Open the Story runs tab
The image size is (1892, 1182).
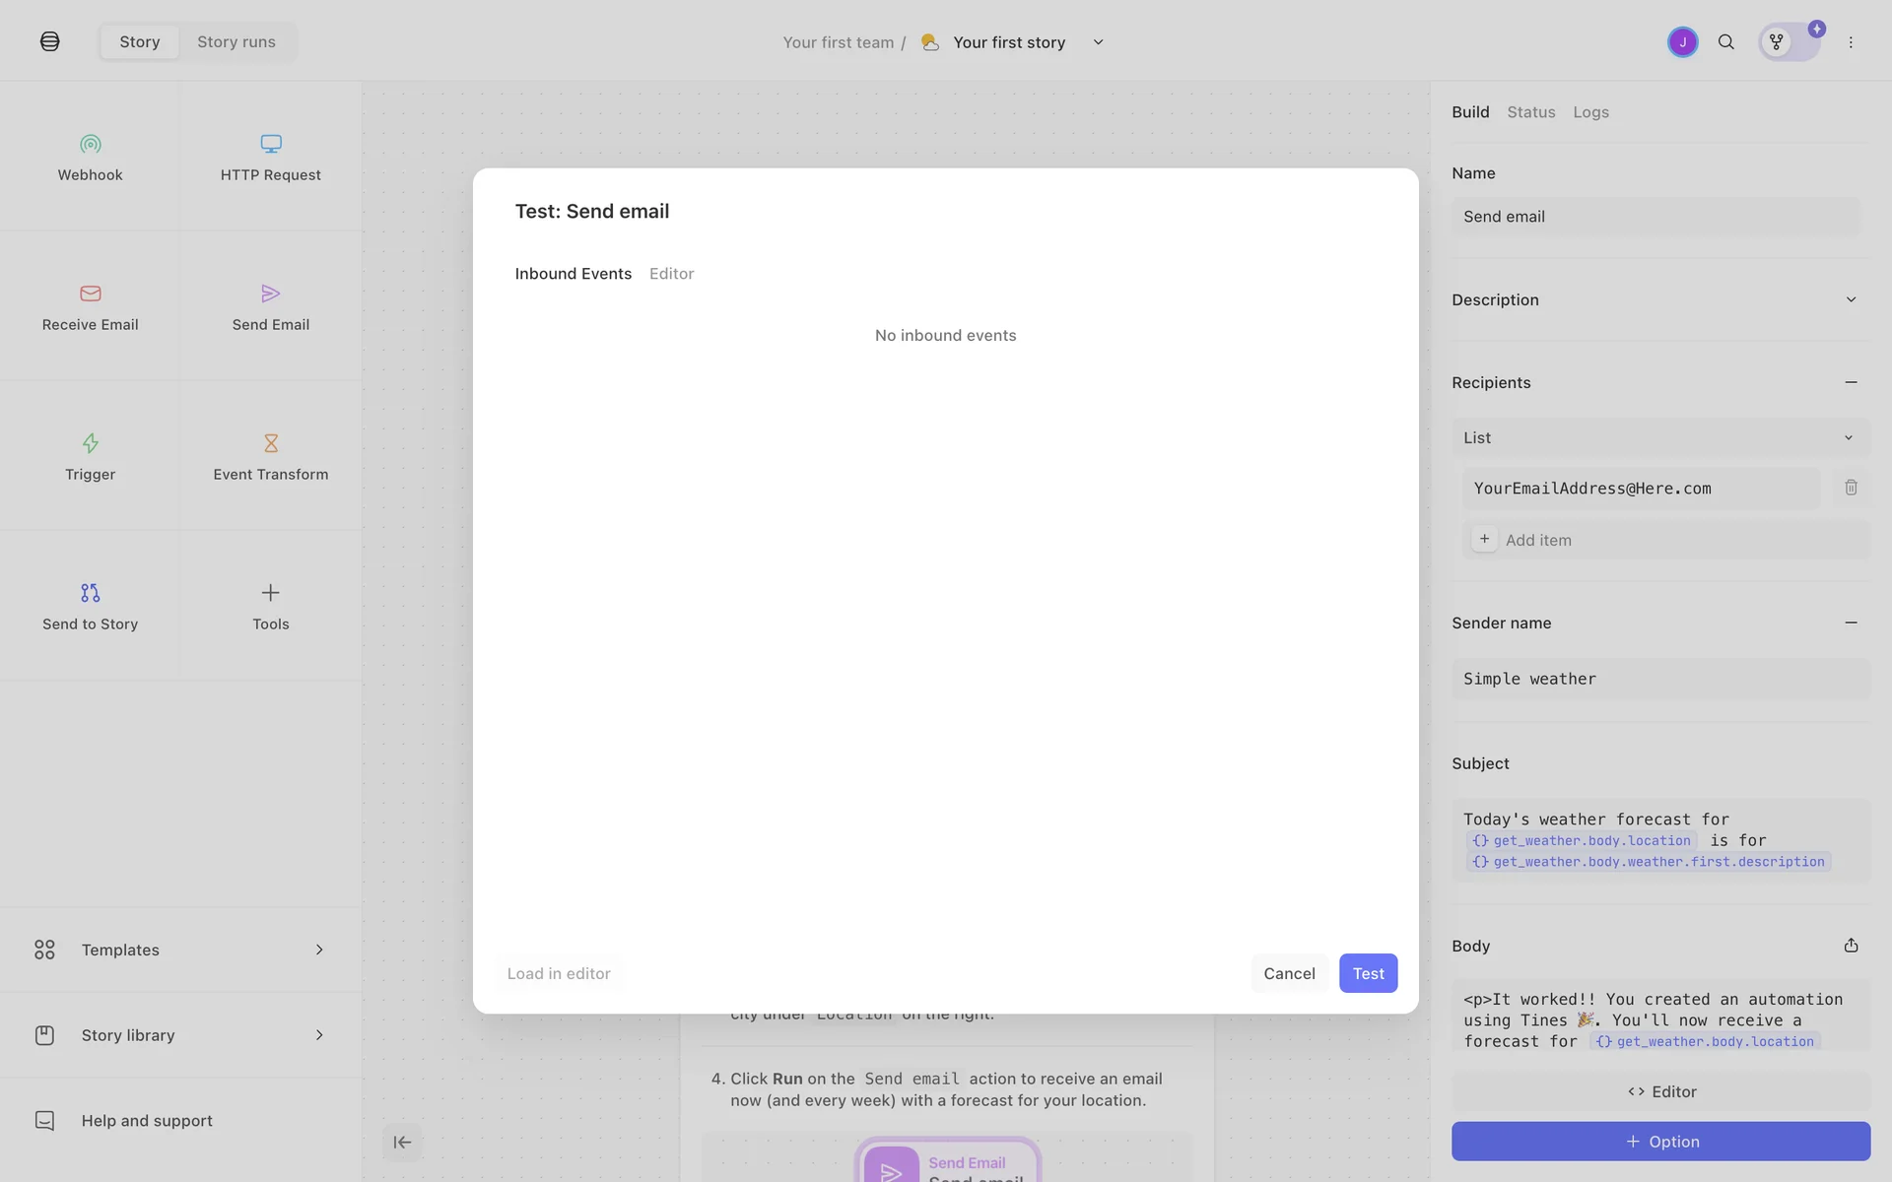236,42
